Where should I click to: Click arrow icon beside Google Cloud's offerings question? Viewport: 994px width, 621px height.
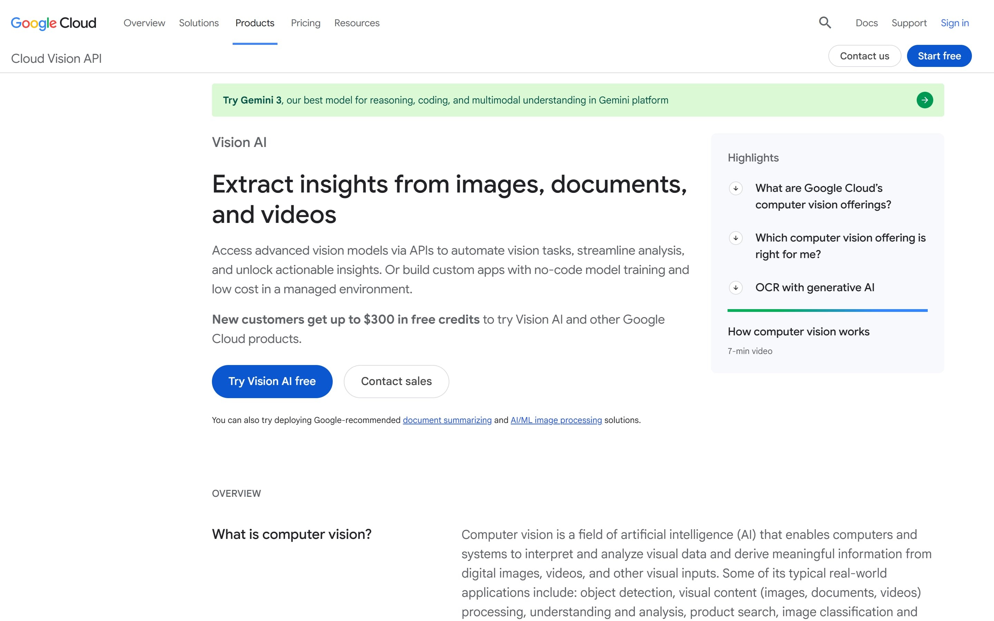tap(735, 188)
